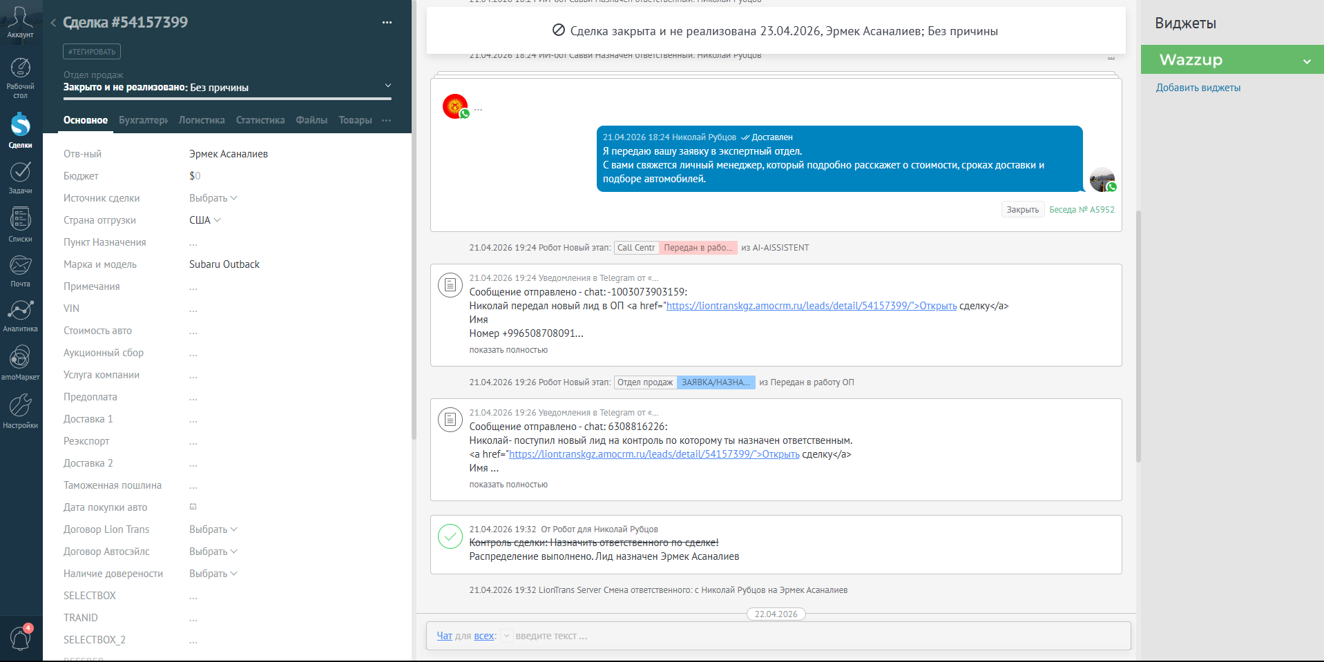Go to Рабочий стол dashboard
The image size is (1324, 662).
tap(20, 78)
